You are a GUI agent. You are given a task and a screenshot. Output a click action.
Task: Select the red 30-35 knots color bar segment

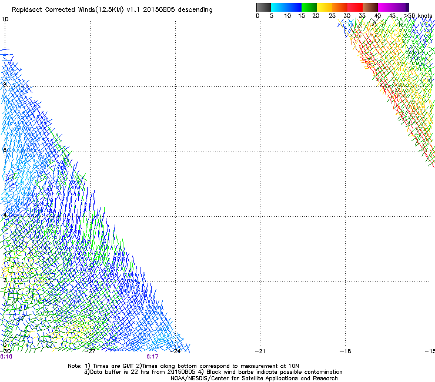[355, 7]
